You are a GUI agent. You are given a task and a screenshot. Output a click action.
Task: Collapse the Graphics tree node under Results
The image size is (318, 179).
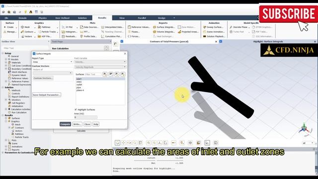click(x=6, y=121)
